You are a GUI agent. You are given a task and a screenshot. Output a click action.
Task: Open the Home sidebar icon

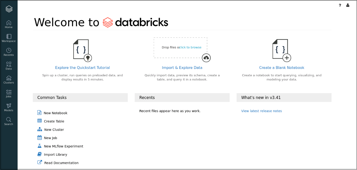pyautogui.click(x=9, y=22)
